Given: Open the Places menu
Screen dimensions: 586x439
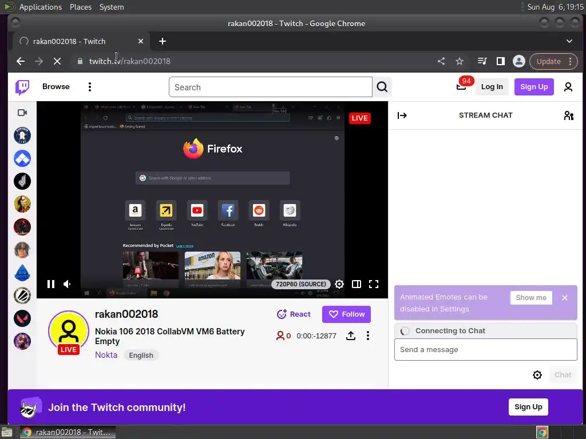Looking at the screenshot, I should pyautogui.click(x=80, y=7).
